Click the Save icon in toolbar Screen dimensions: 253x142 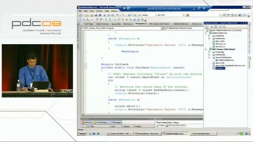click(x=96, y=15)
